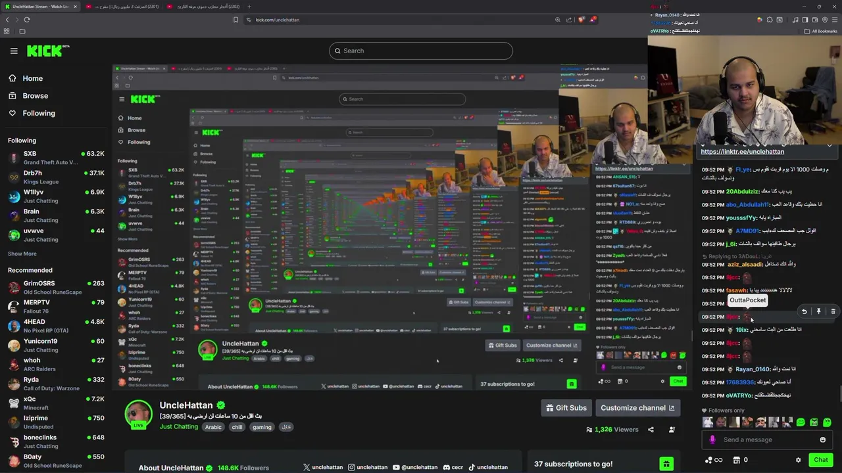
Task: Select green smiling Kick emote
Action: tap(801, 422)
